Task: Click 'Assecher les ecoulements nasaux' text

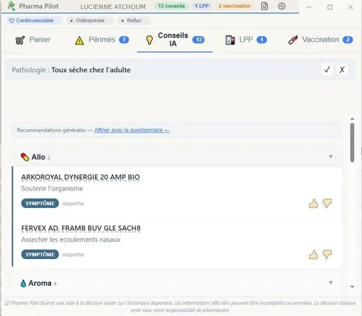Action: (x=70, y=240)
